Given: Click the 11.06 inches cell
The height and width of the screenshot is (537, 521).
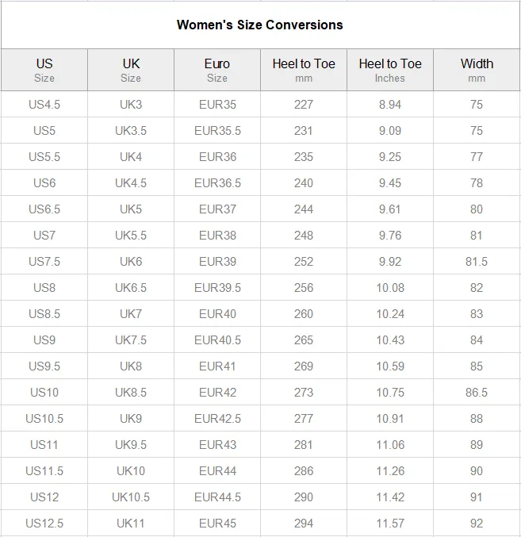Looking at the screenshot, I should pos(390,444).
